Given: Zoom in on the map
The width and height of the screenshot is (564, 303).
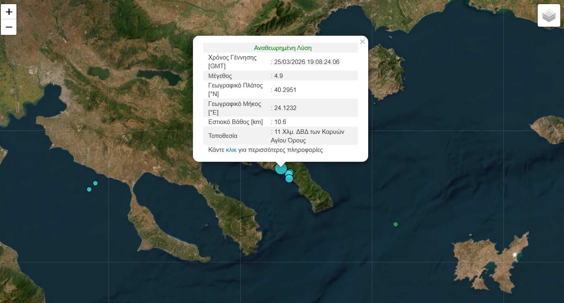Looking at the screenshot, I should click(x=9, y=11).
